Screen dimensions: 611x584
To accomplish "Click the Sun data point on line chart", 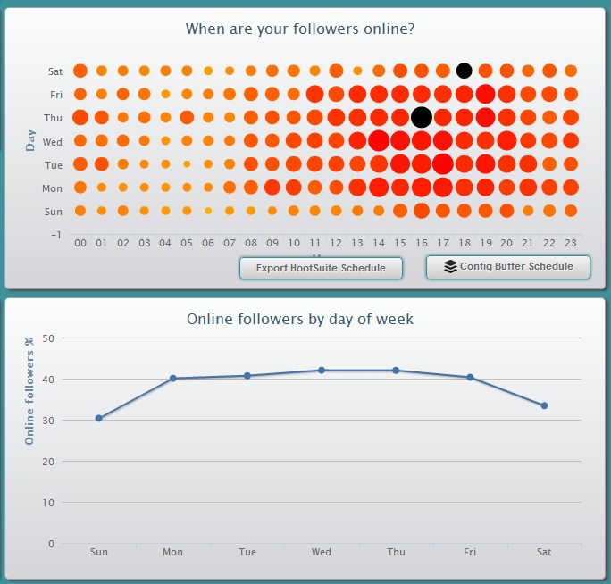I will click(99, 418).
